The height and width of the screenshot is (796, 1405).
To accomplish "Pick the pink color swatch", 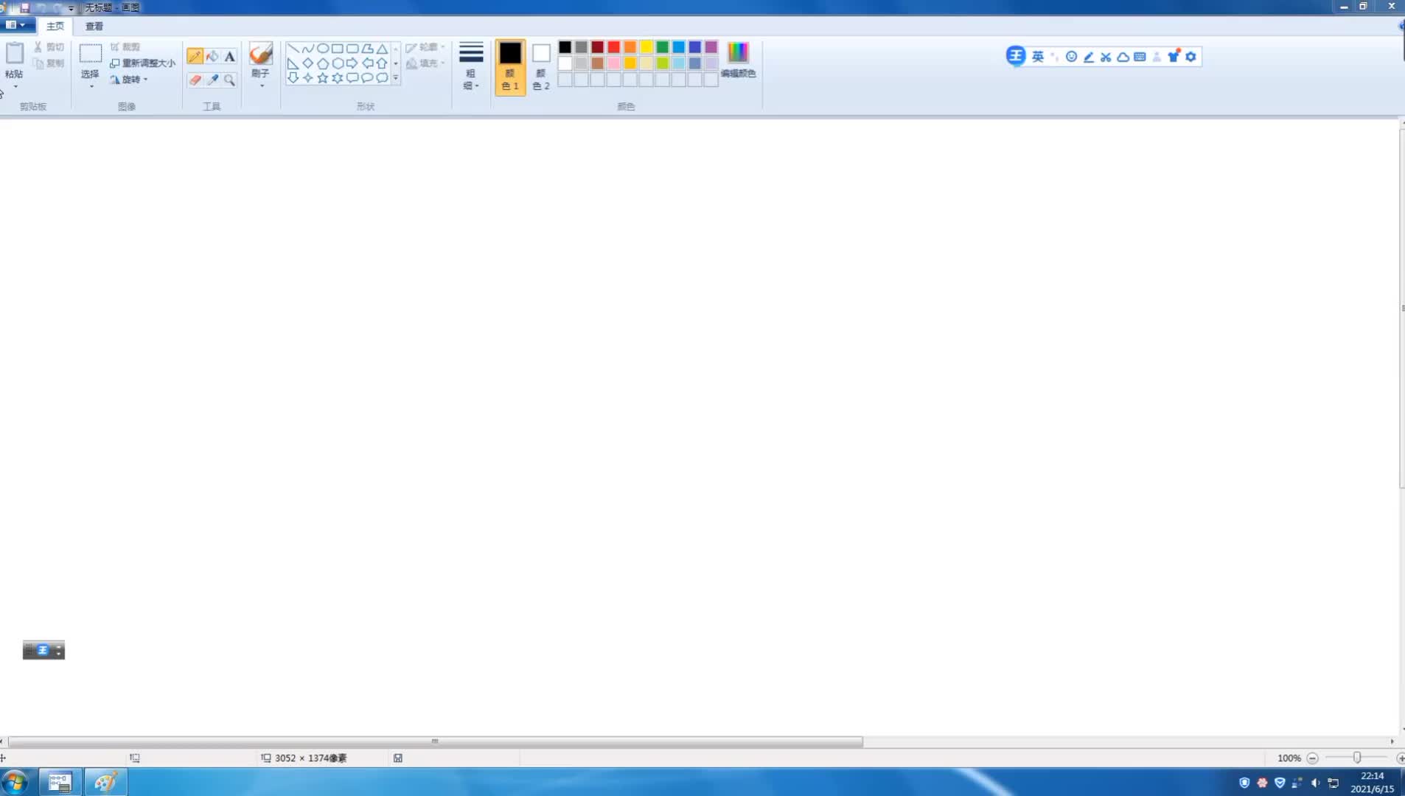I will tap(614, 63).
